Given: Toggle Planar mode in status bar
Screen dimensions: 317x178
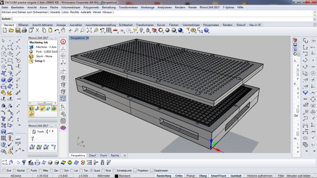Looking at the screenshot, I should pos(191,176).
